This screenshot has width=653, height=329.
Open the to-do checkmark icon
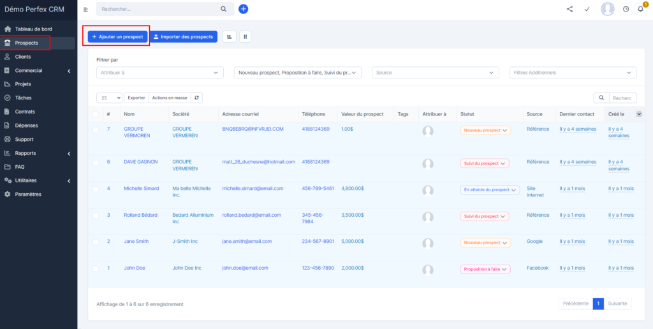587,9
